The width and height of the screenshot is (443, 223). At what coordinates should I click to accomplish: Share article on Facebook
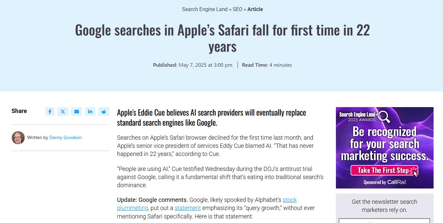click(x=50, y=112)
